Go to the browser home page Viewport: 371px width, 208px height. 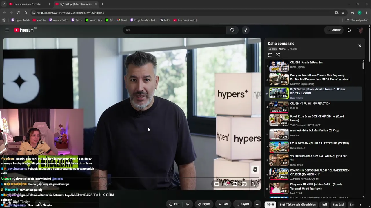(x=25, y=13)
